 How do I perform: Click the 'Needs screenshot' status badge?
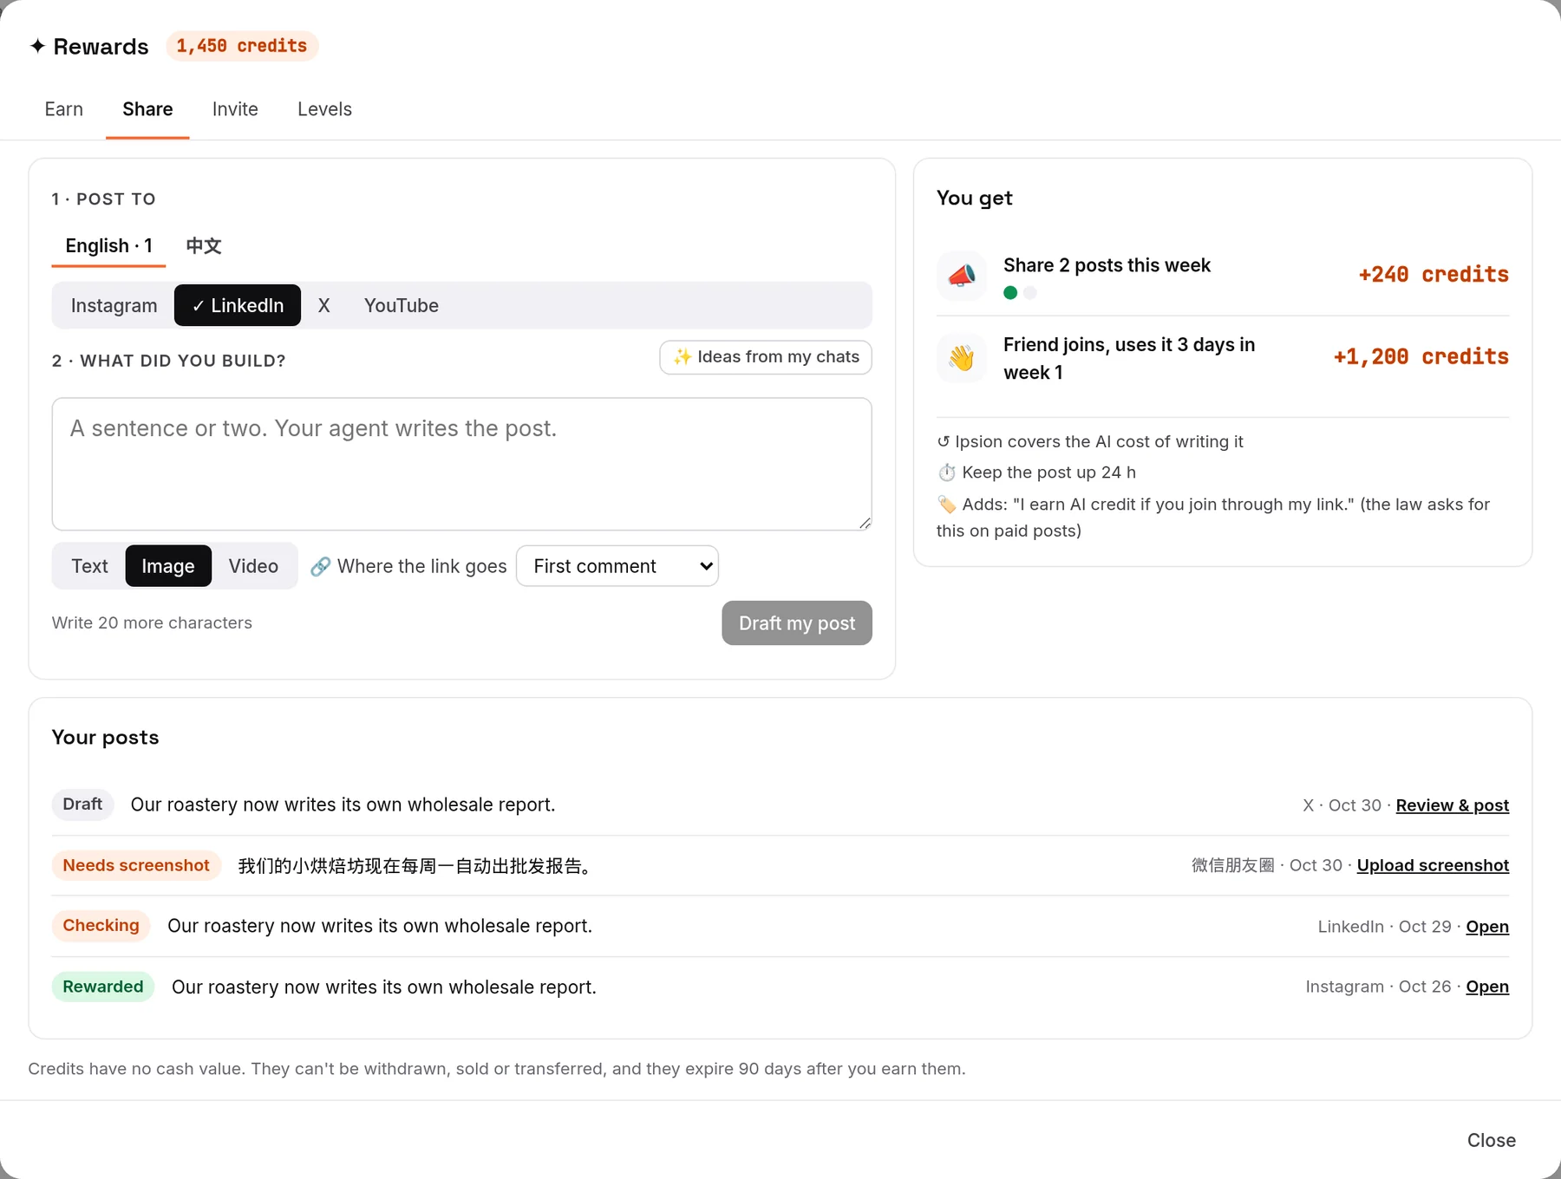tap(136, 865)
